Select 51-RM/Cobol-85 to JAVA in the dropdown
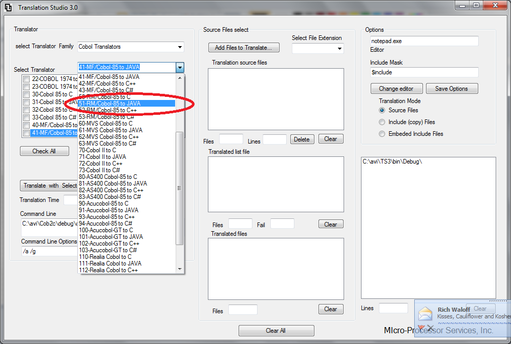This screenshot has height=344, width=511. click(127, 104)
